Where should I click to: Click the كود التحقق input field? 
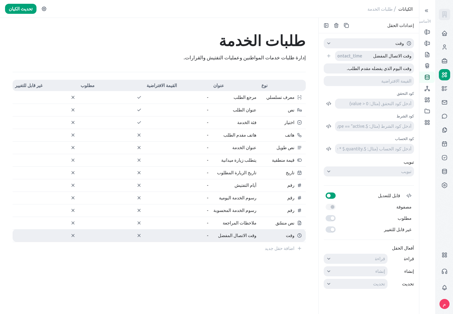click(374, 104)
